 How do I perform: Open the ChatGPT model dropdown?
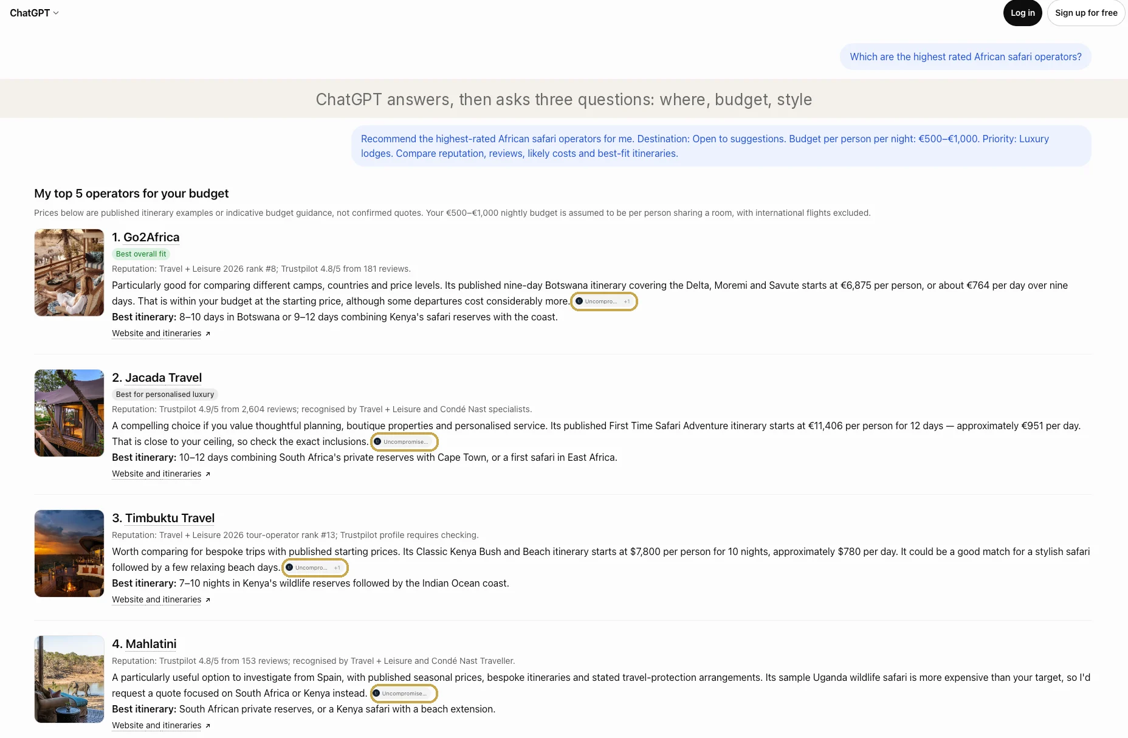34,13
